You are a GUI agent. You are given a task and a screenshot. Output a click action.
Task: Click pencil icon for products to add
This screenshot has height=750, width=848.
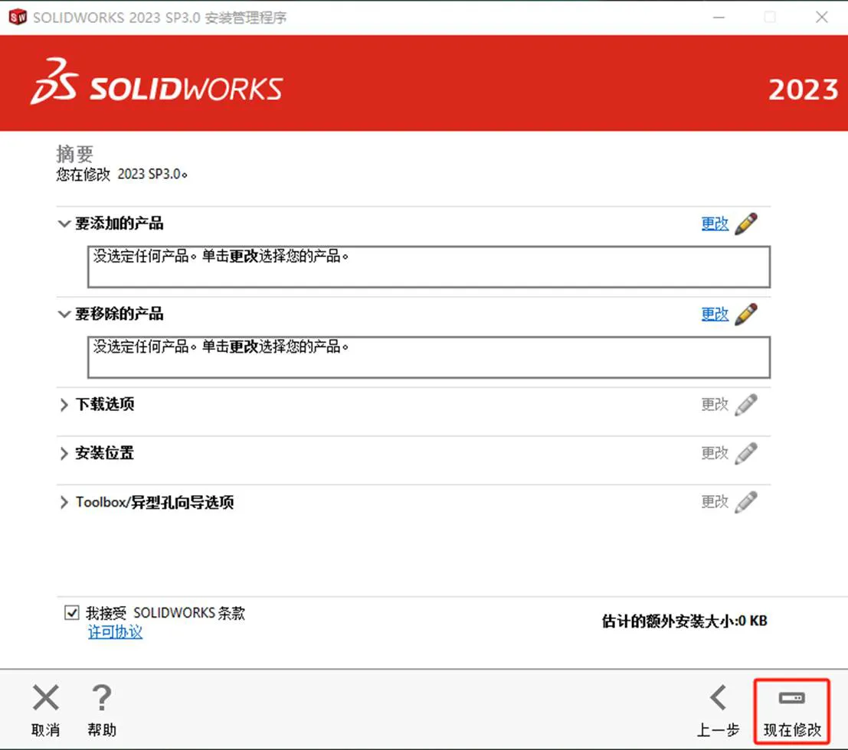[x=746, y=223]
